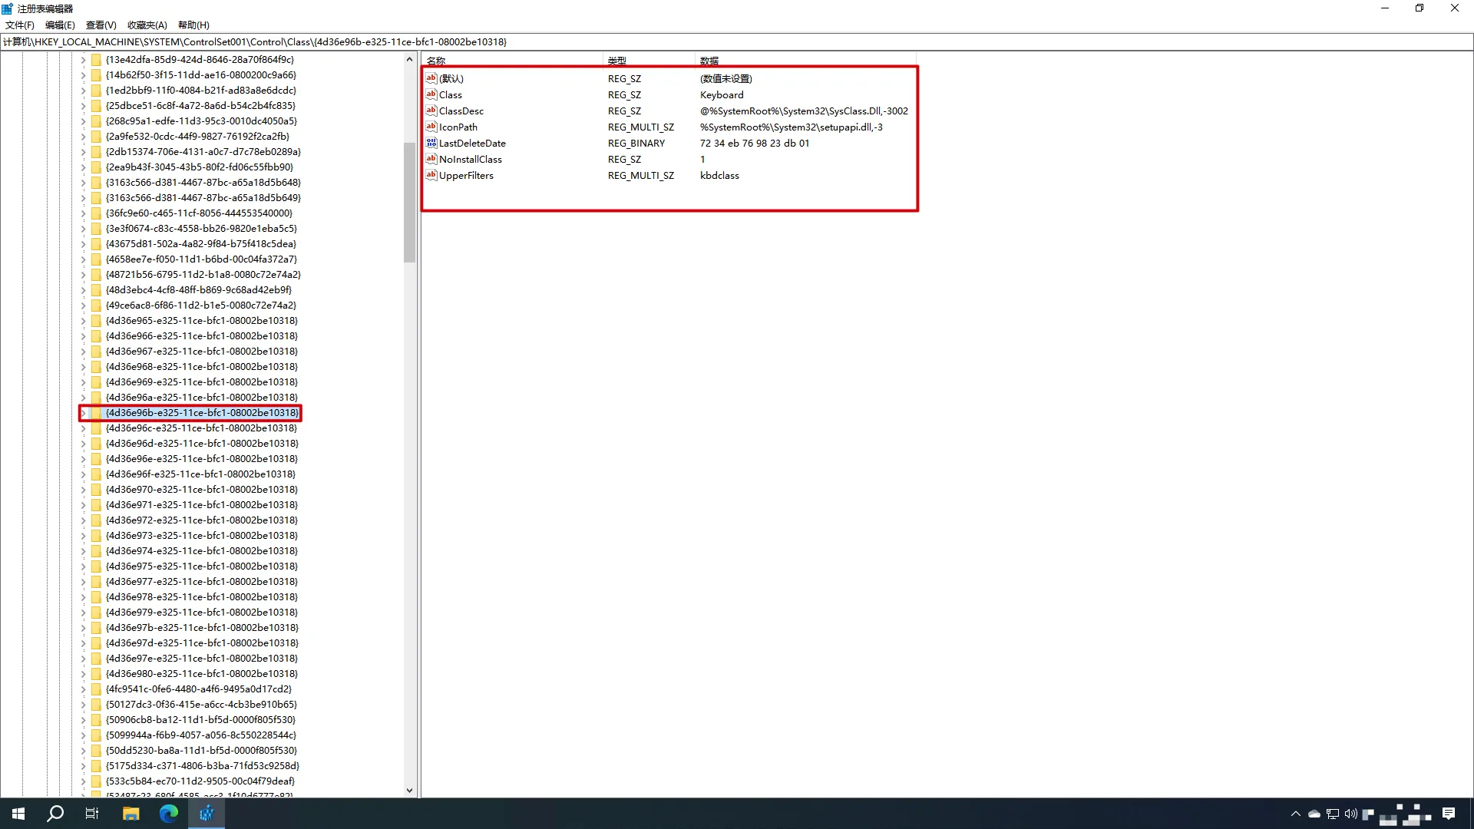This screenshot has width=1474, height=829.
Task: Expand the {4d36e96b-e325-11ce-bfc1-08002be10318} key
Action: click(83, 413)
